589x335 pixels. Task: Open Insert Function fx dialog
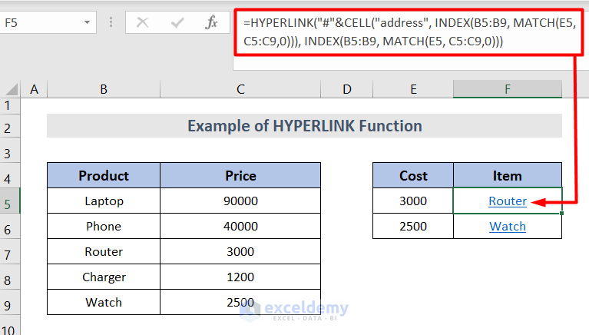tap(211, 22)
